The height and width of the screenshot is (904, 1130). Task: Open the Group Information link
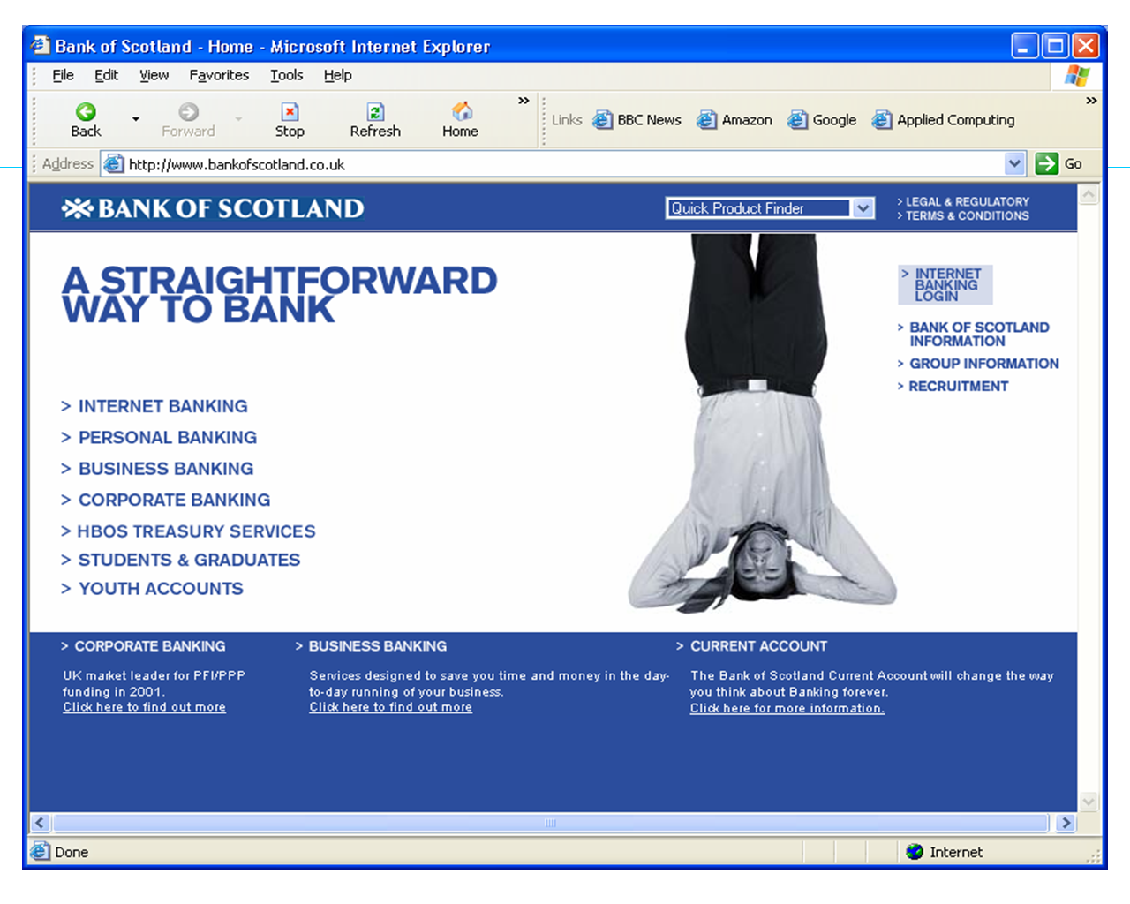pos(978,364)
